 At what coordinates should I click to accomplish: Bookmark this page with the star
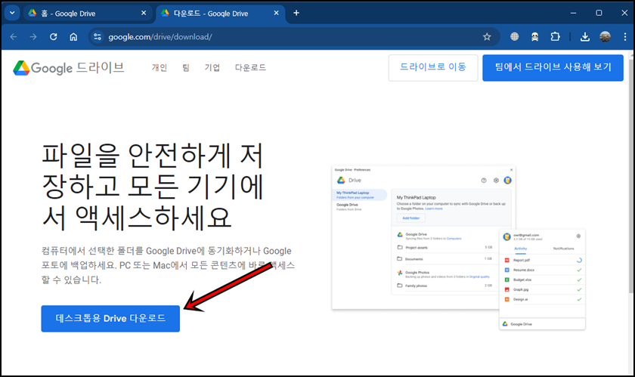(487, 37)
